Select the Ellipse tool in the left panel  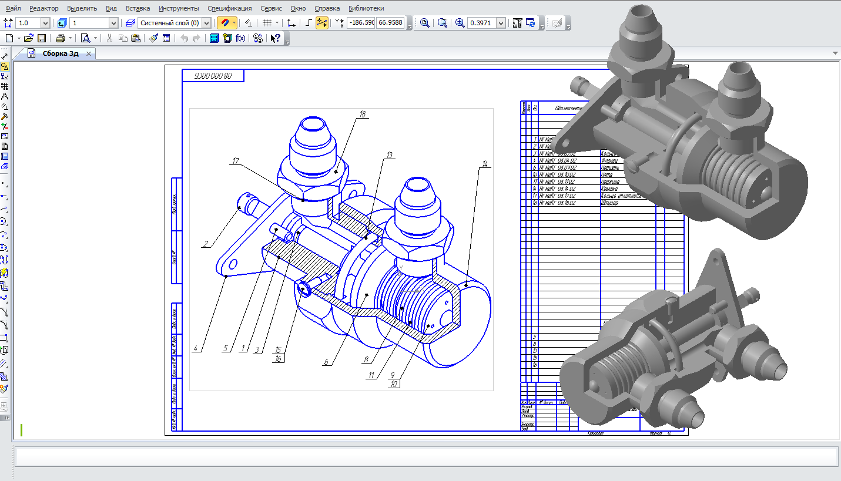pos(5,247)
